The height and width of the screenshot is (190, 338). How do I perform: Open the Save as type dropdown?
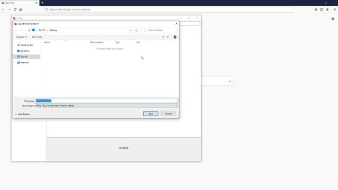point(107,106)
